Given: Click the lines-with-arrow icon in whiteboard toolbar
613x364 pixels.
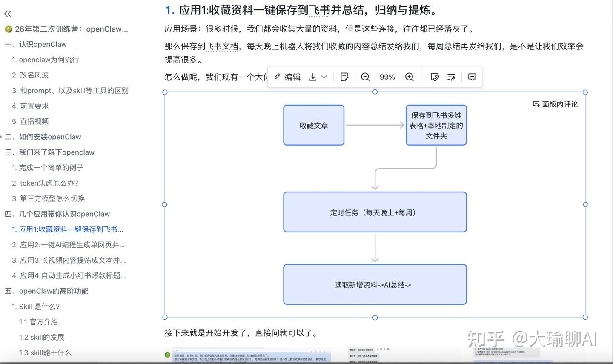Looking at the screenshot, I should click(x=452, y=77).
